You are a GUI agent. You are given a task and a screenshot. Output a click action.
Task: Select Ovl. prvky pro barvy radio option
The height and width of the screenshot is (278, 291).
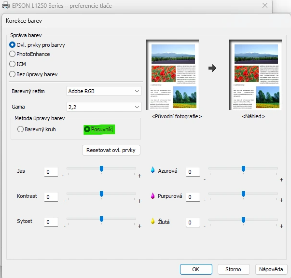click(x=13, y=45)
